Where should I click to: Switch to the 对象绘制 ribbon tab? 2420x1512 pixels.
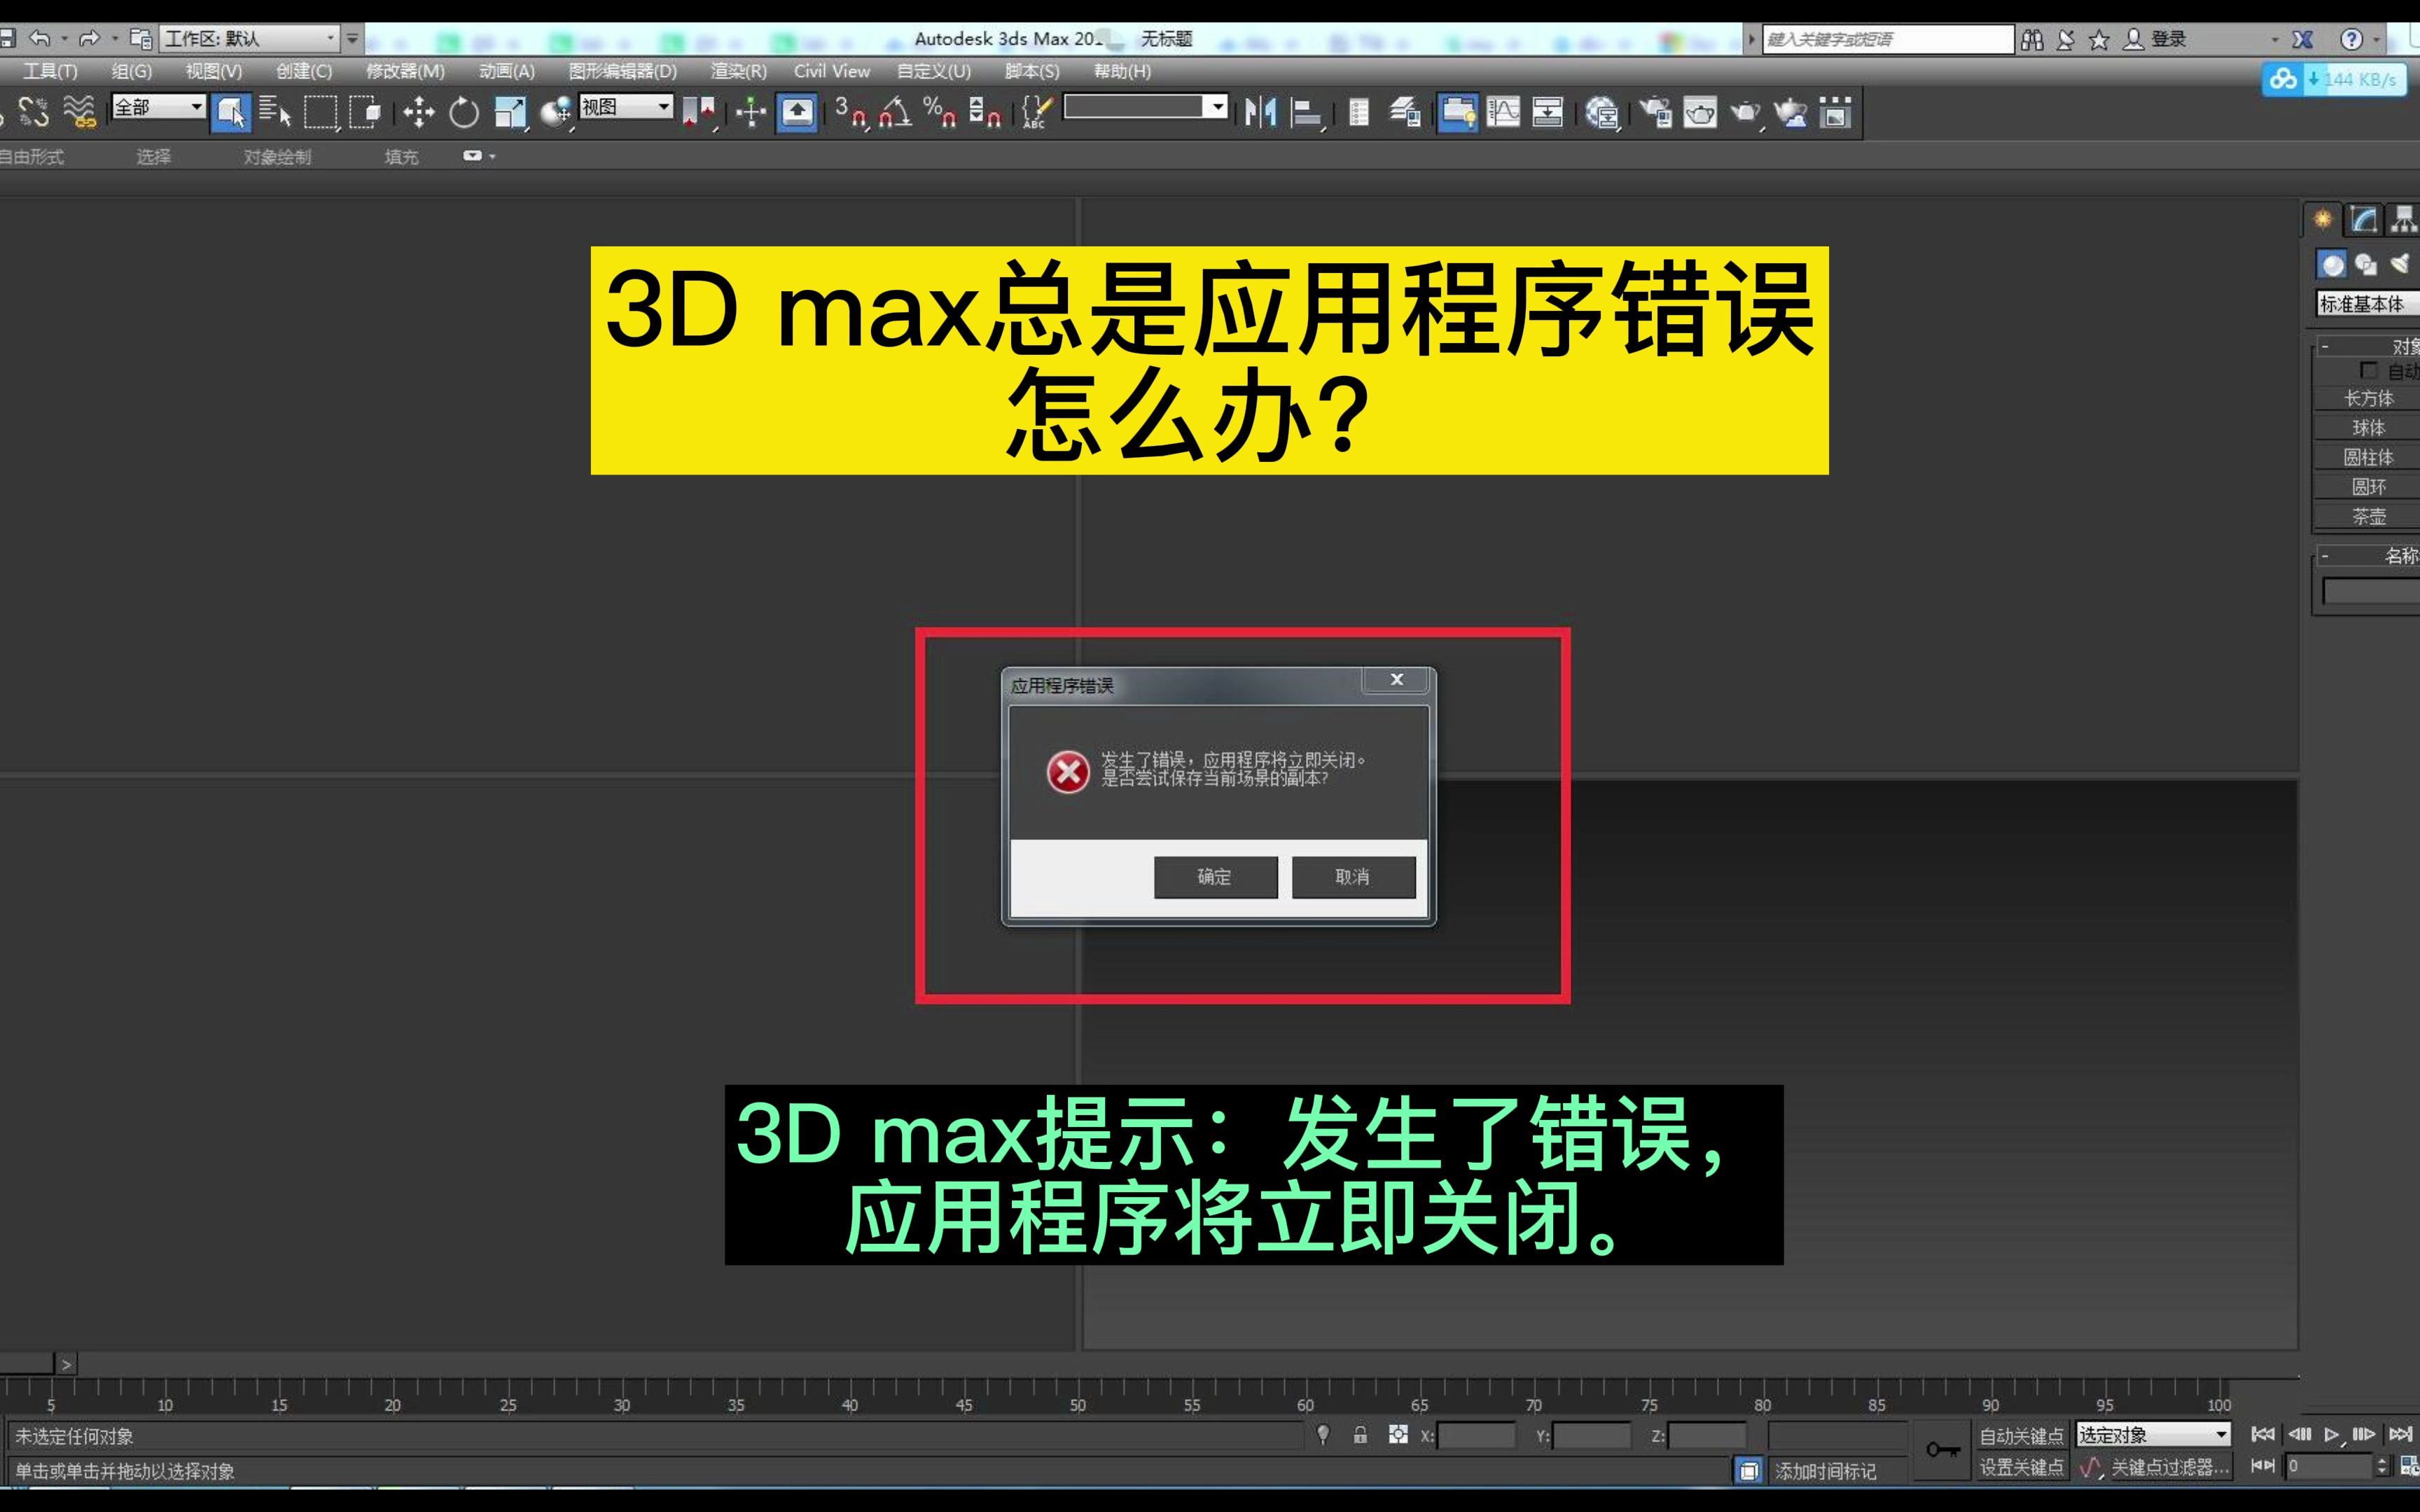pyautogui.click(x=277, y=157)
